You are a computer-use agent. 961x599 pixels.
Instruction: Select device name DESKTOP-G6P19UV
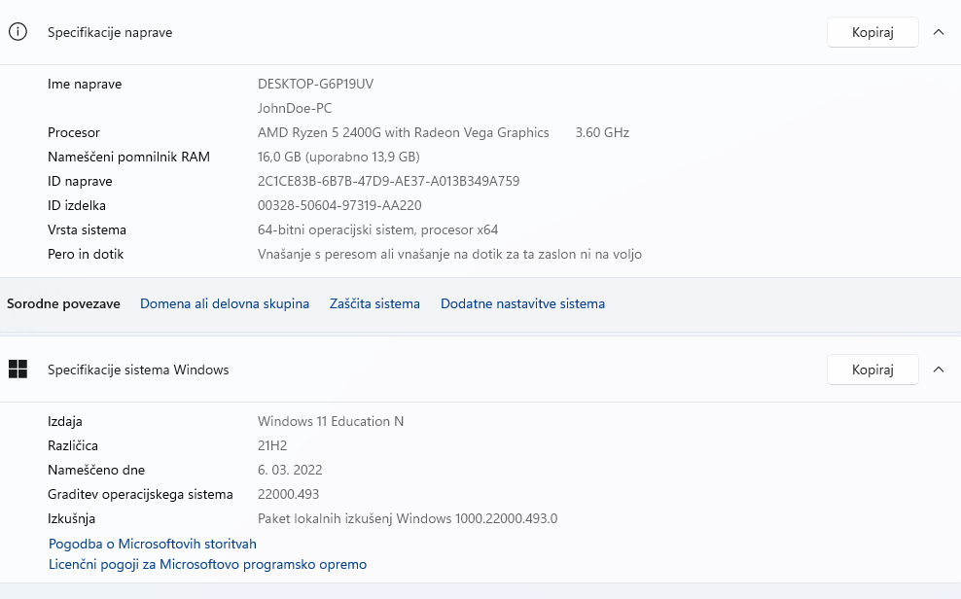315,84
